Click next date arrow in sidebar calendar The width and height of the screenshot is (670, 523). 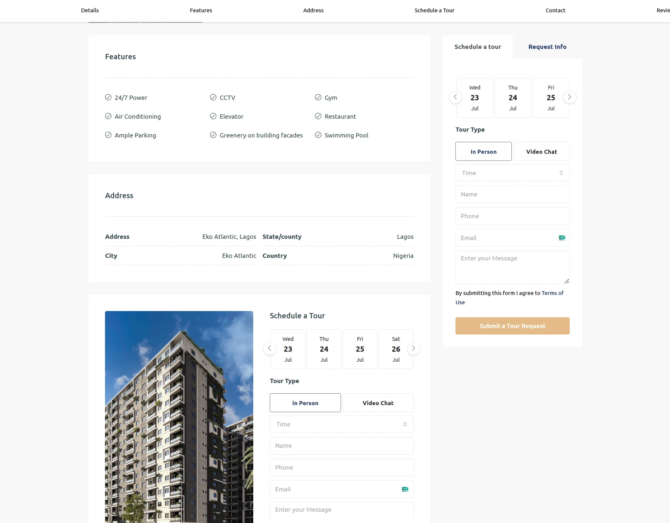569,97
